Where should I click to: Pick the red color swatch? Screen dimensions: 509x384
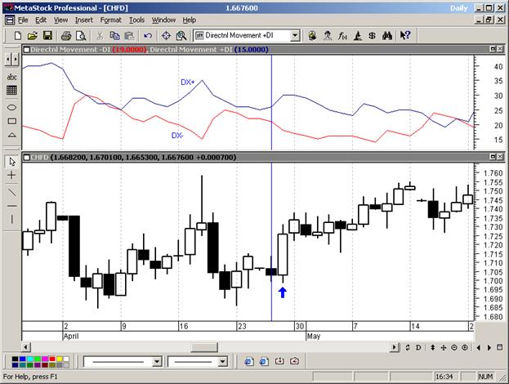pyautogui.click(x=52, y=359)
